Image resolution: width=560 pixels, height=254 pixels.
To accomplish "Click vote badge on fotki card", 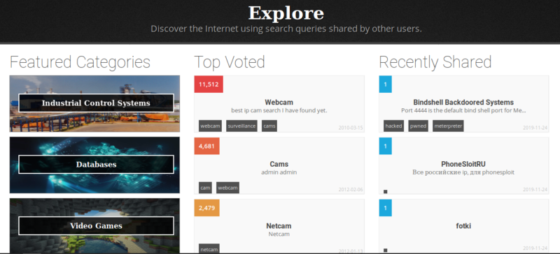I will (x=386, y=208).
